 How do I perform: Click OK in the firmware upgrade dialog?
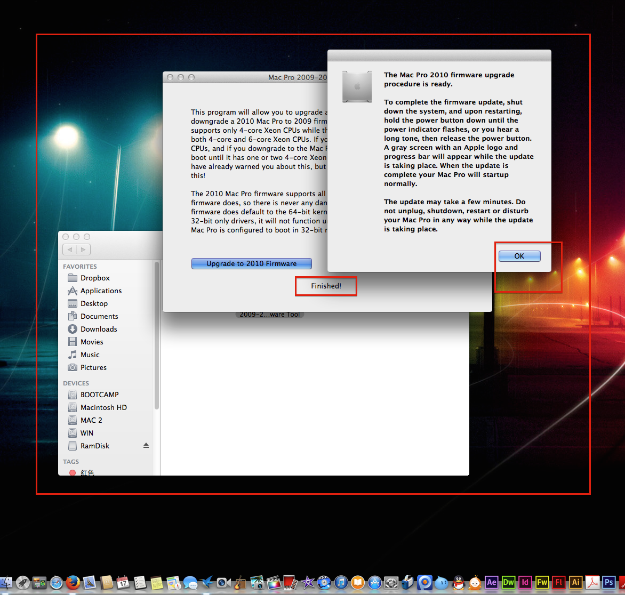pos(519,256)
